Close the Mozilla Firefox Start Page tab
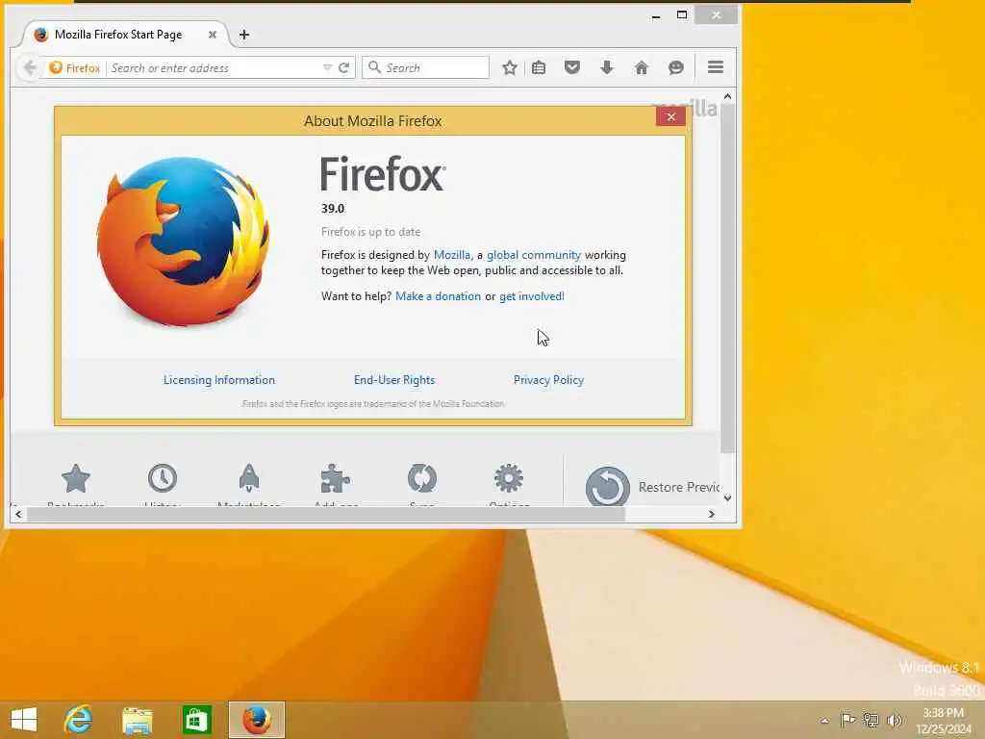Viewport: 985px width, 739px height. tap(213, 35)
